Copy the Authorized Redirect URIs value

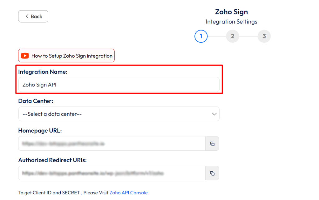[212, 173]
